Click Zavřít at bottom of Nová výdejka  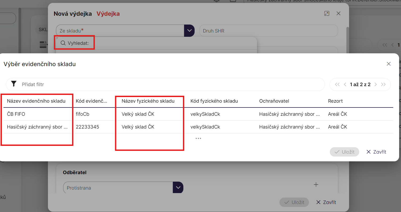point(326,202)
